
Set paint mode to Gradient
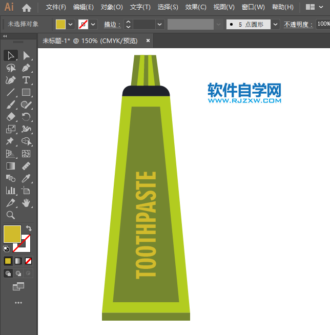tap(18, 261)
